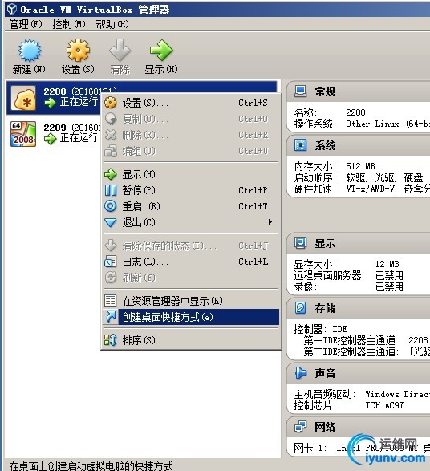The height and width of the screenshot is (471, 430).
Task: Click the Other Linux operating system value
Action: (x=387, y=124)
